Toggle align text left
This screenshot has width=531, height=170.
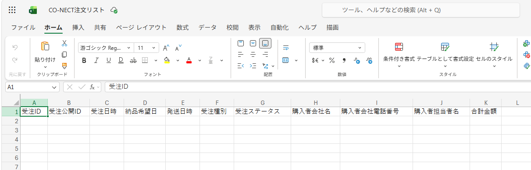click(240, 55)
